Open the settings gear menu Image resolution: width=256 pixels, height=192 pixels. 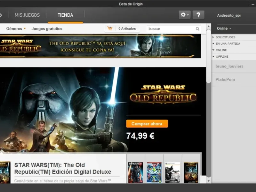pyautogui.click(x=185, y=15)
